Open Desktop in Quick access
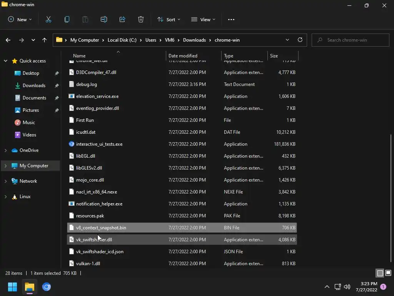The image size is (394, 296). tap(31, 73)
